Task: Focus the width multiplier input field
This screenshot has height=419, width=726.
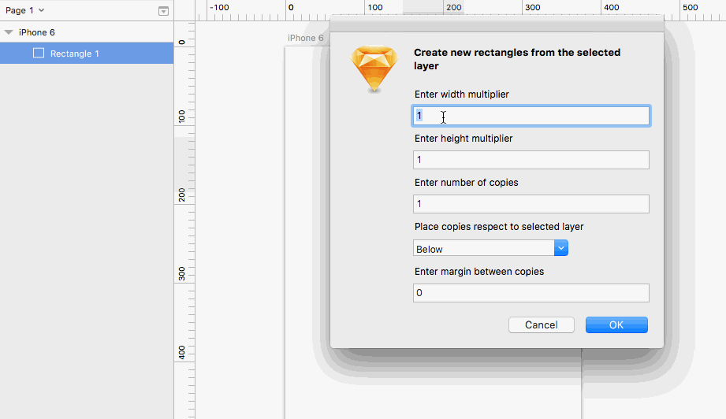Action: click(x=531, y=116)
